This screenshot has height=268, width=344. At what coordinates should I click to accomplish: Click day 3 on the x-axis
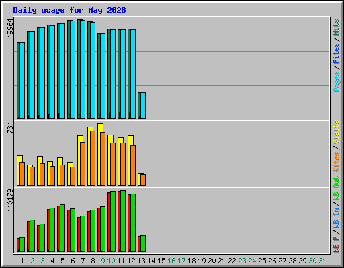pos(42,261)
